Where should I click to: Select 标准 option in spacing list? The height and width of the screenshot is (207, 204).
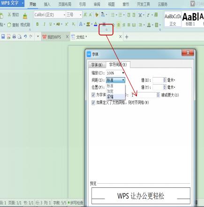point(116,86)
